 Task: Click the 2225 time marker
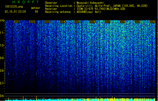click(77, 22)
